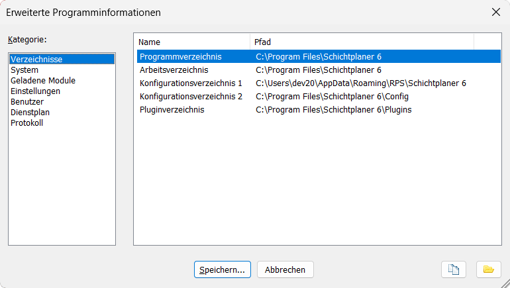
Task: Select the Konfigurationsverzeichnis 1 row
Action: (x=319, y=83)
